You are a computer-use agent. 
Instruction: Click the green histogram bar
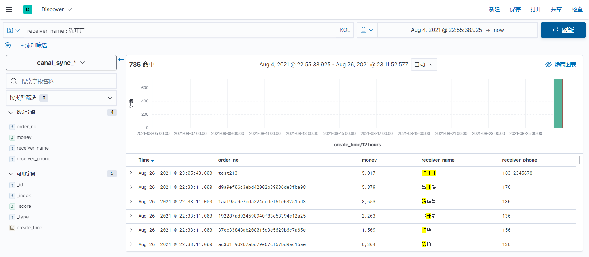558,103
